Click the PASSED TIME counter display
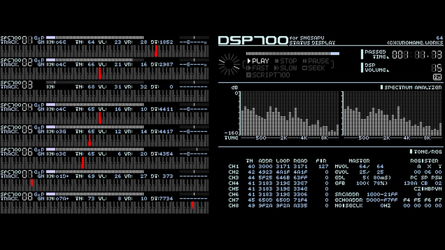The width and height of the screenshot is (445, 250). coord(417,55)
